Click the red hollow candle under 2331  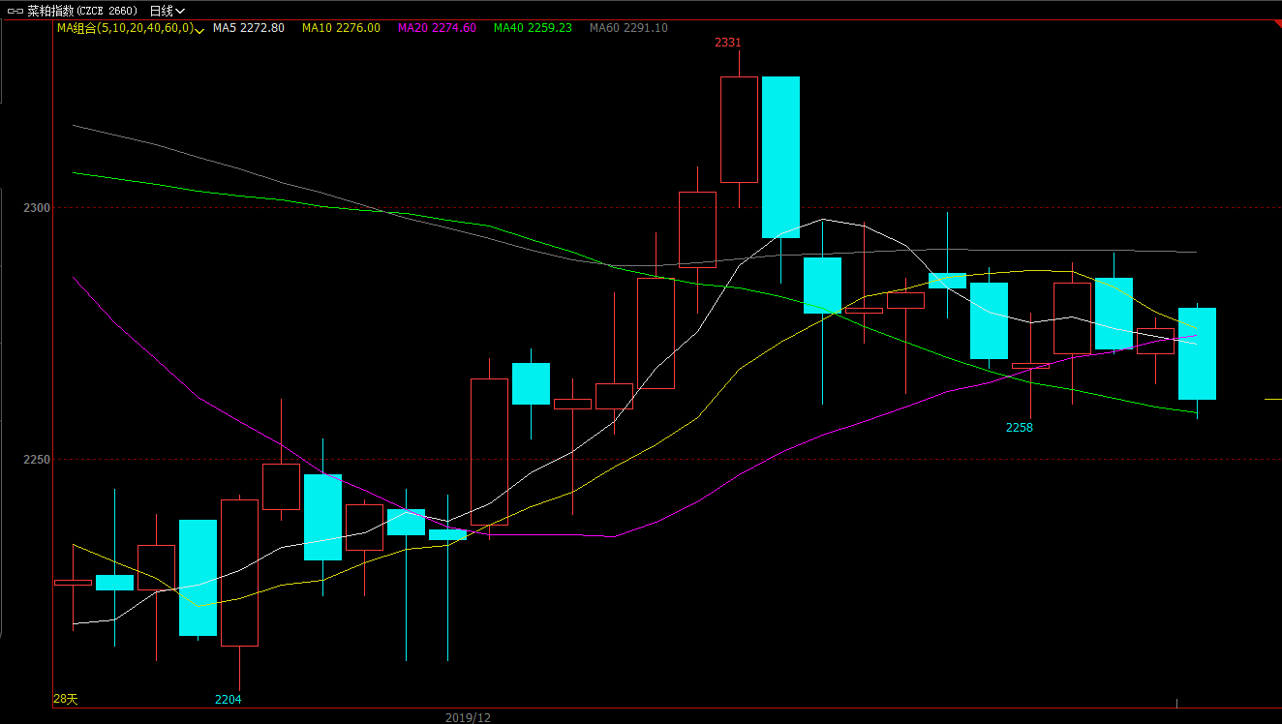(x=739, y=129)
